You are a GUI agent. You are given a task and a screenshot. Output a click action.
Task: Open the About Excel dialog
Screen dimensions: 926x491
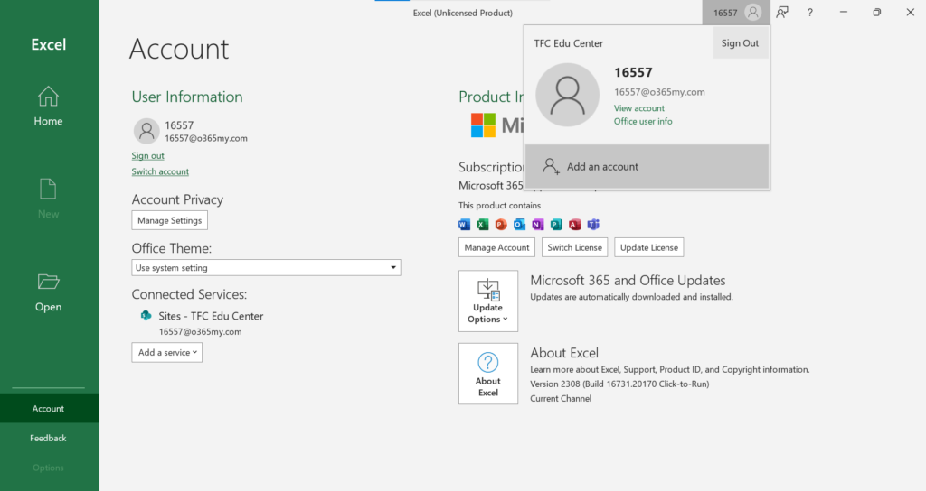pyautogui.click(x=488, y=374)
